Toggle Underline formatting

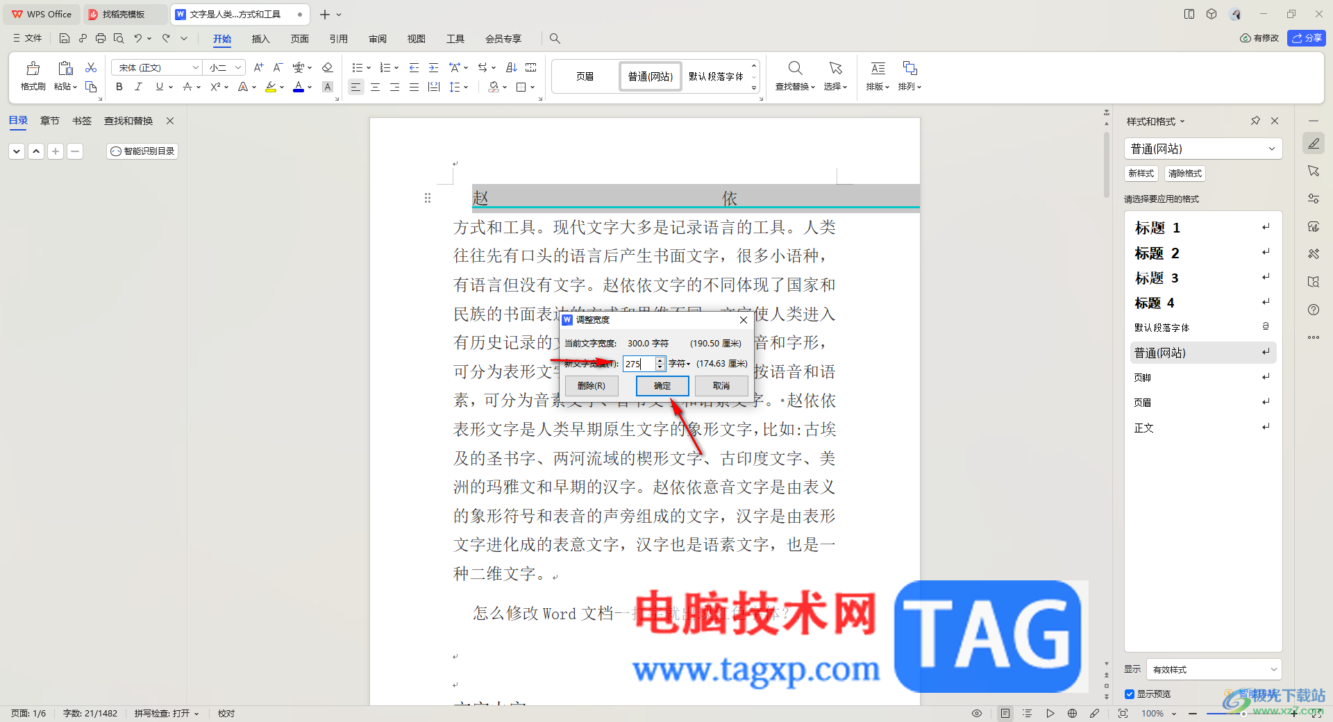(x=160, y=87)
